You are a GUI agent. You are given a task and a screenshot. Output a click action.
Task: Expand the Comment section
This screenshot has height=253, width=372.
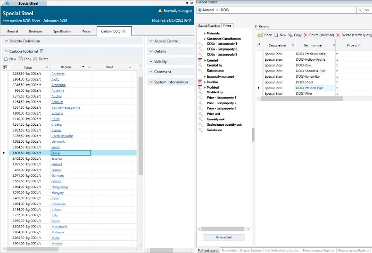pyautogui.click(x=151, y=72)
